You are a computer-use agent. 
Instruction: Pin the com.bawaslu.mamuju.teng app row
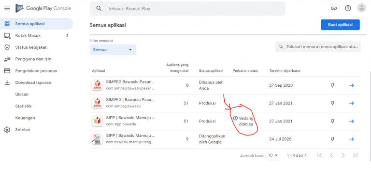pyautogui.click(x=333, y=139)
